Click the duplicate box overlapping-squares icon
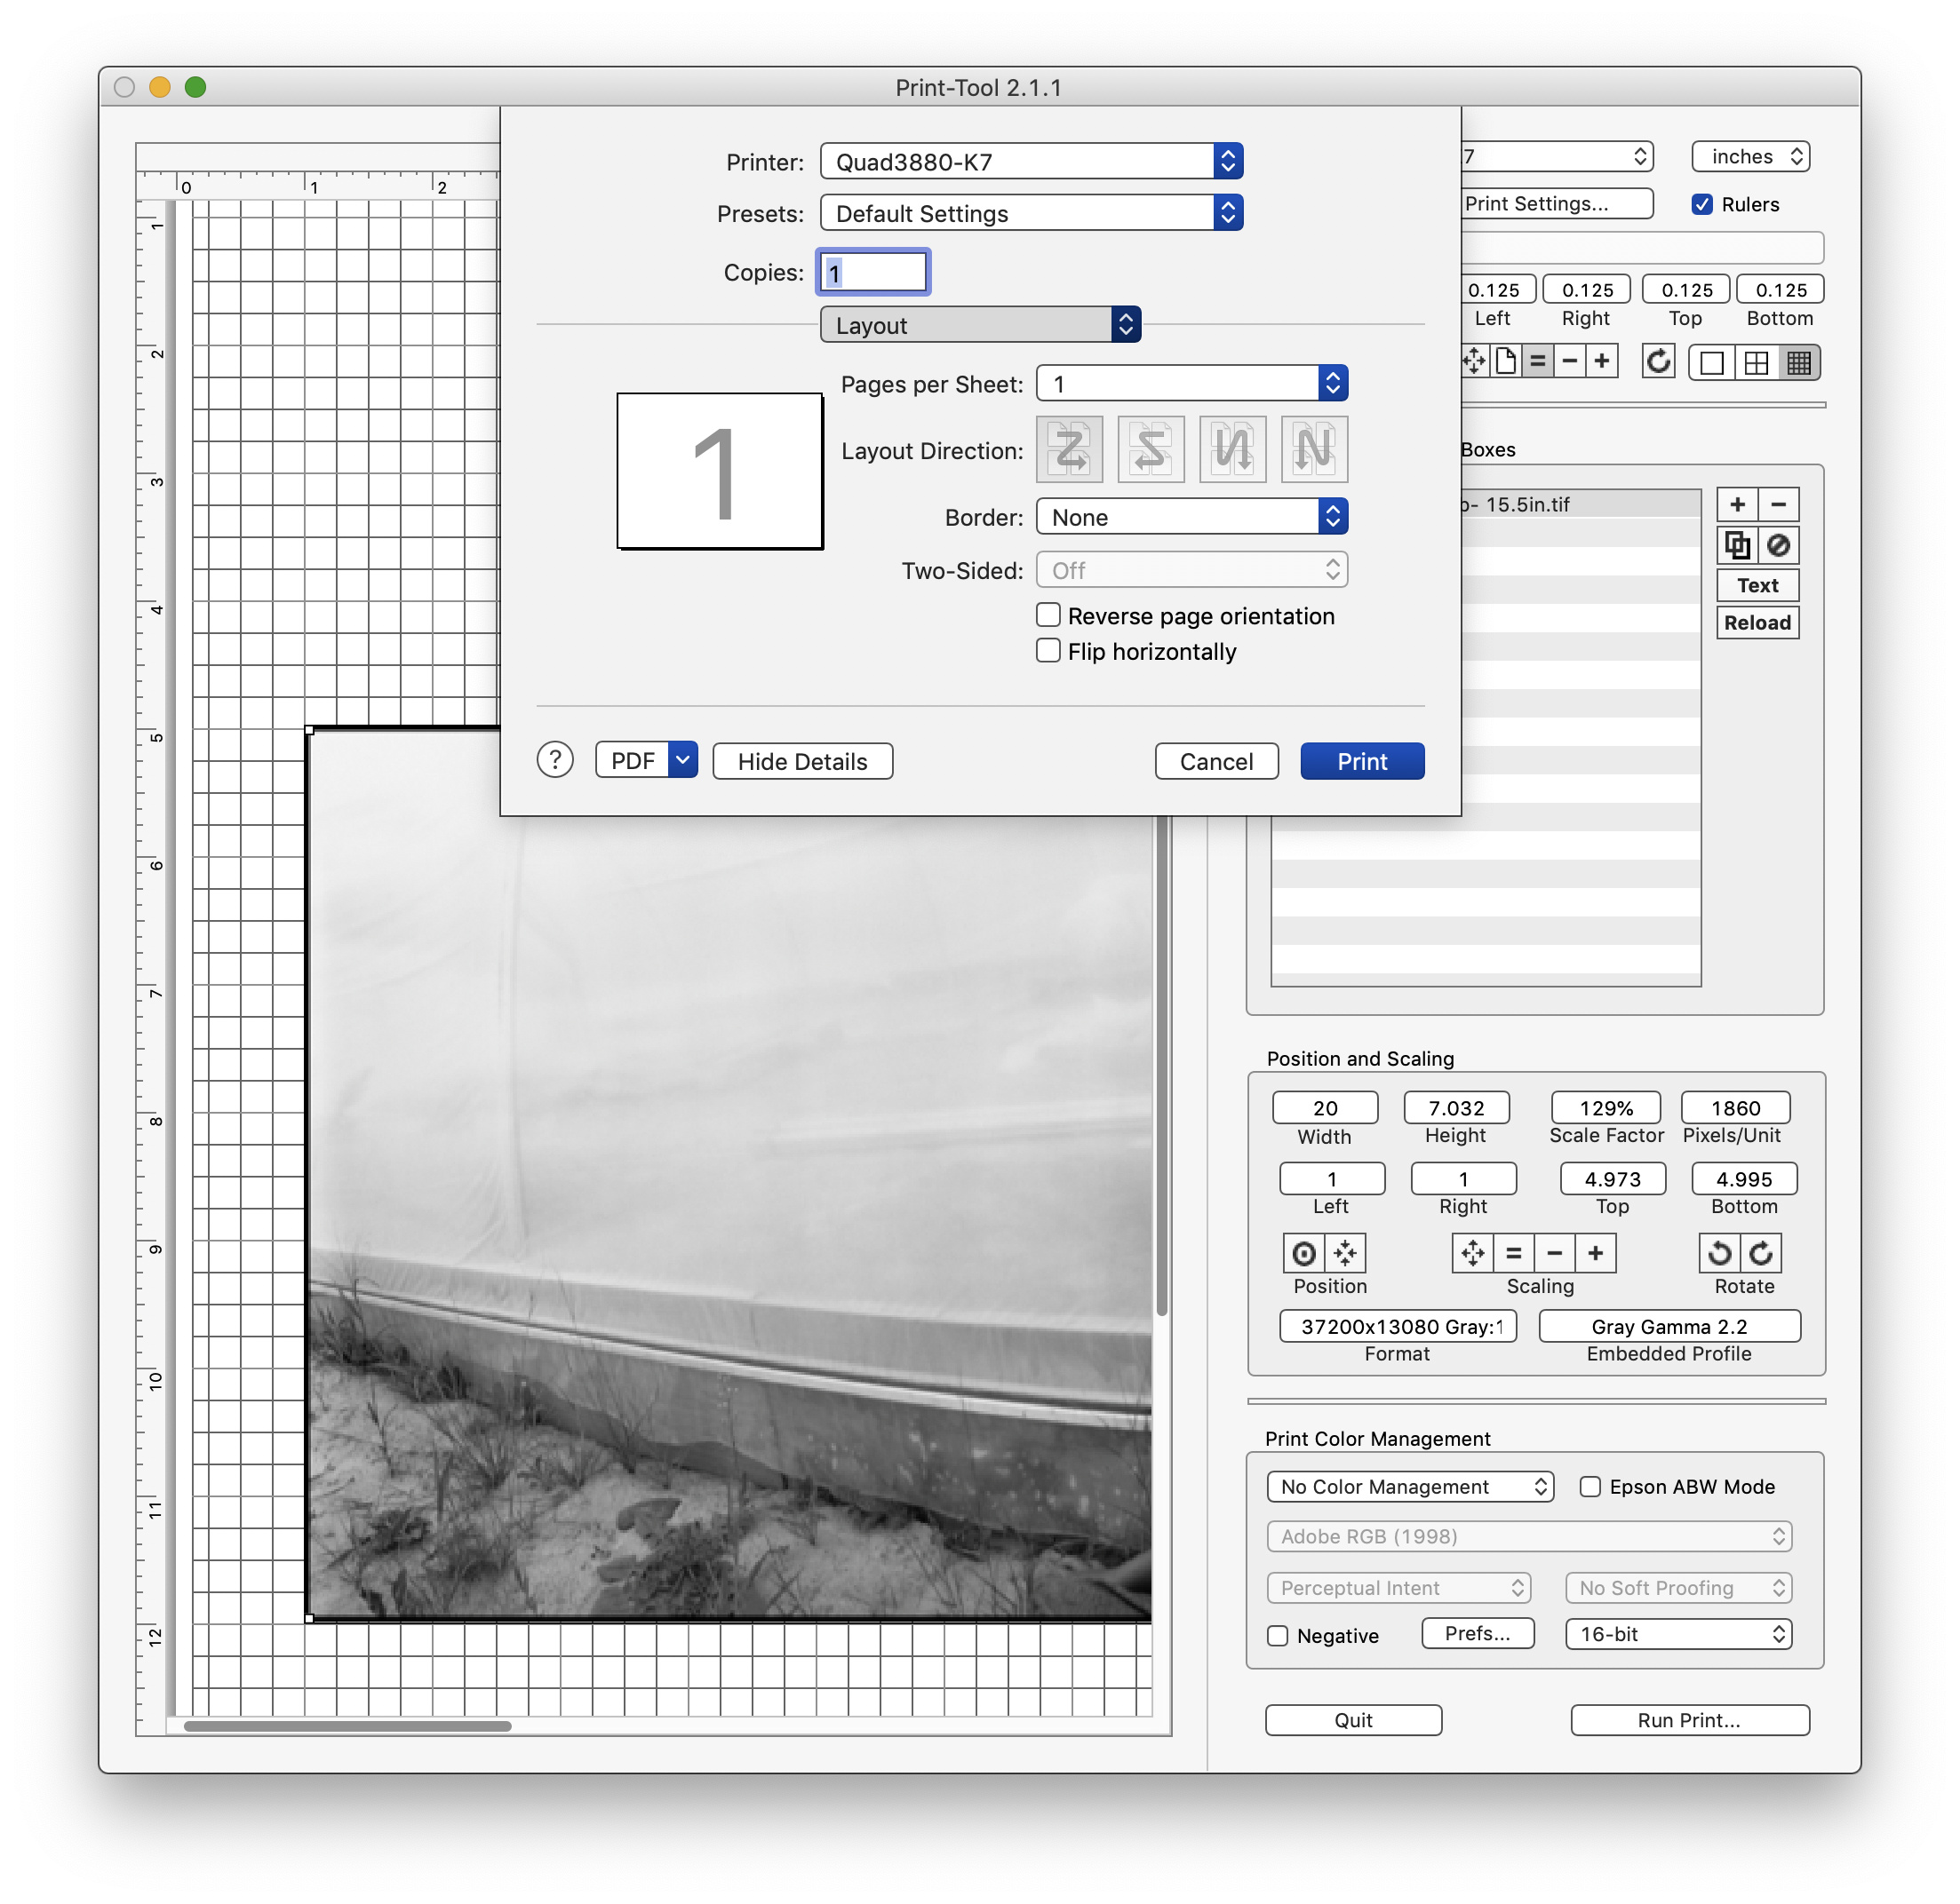The height and width of the screenshot is (1904, 1960). pos(1737,545)
